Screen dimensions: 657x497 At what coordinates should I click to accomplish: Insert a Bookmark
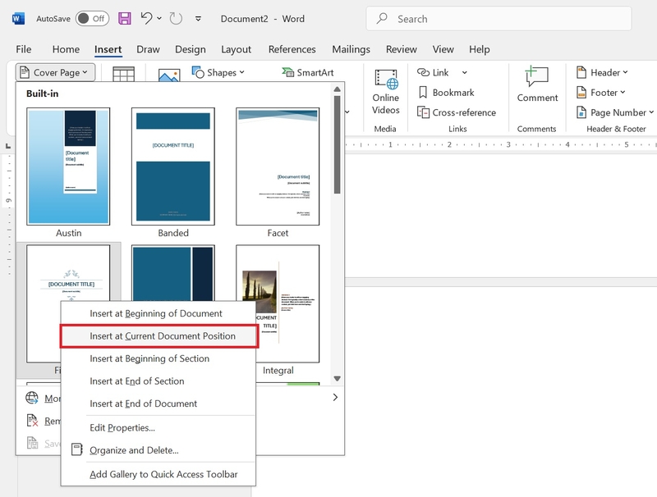click(x=446, y=93)
